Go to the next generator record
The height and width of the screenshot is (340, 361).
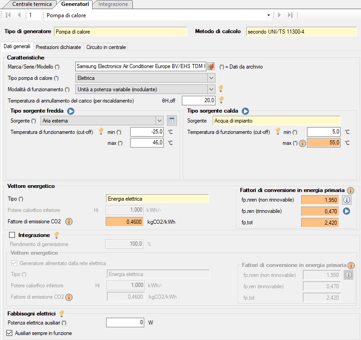(279, 15)
